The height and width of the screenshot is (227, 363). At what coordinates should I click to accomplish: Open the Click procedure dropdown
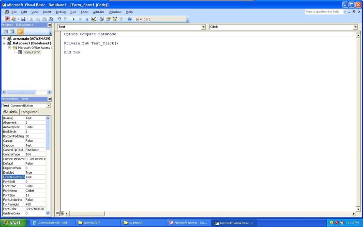[x=355, y=27]
